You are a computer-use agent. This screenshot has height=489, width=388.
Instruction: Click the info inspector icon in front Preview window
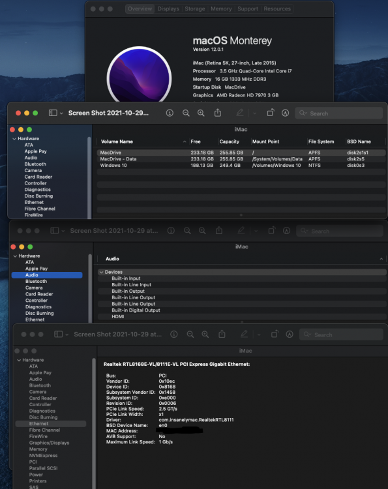[x=170, y=113]
